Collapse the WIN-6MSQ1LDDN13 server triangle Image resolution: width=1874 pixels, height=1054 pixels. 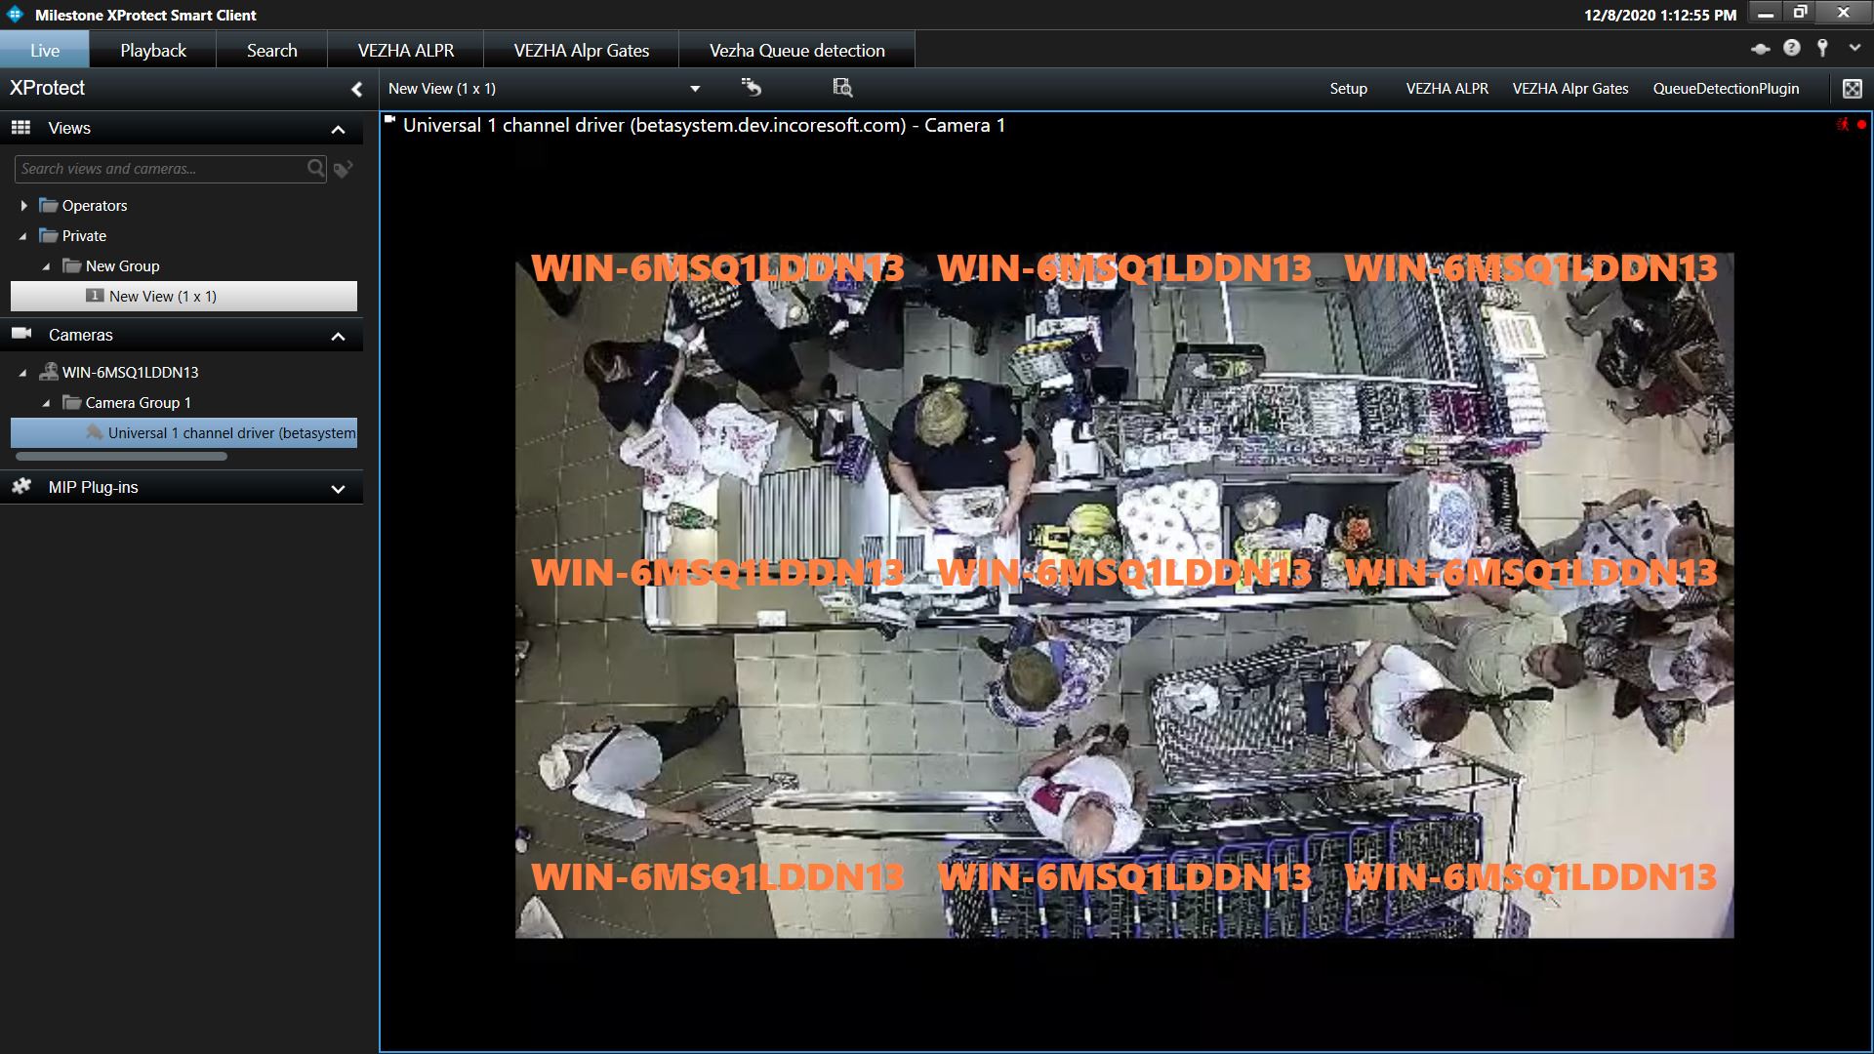pos(23,373)
